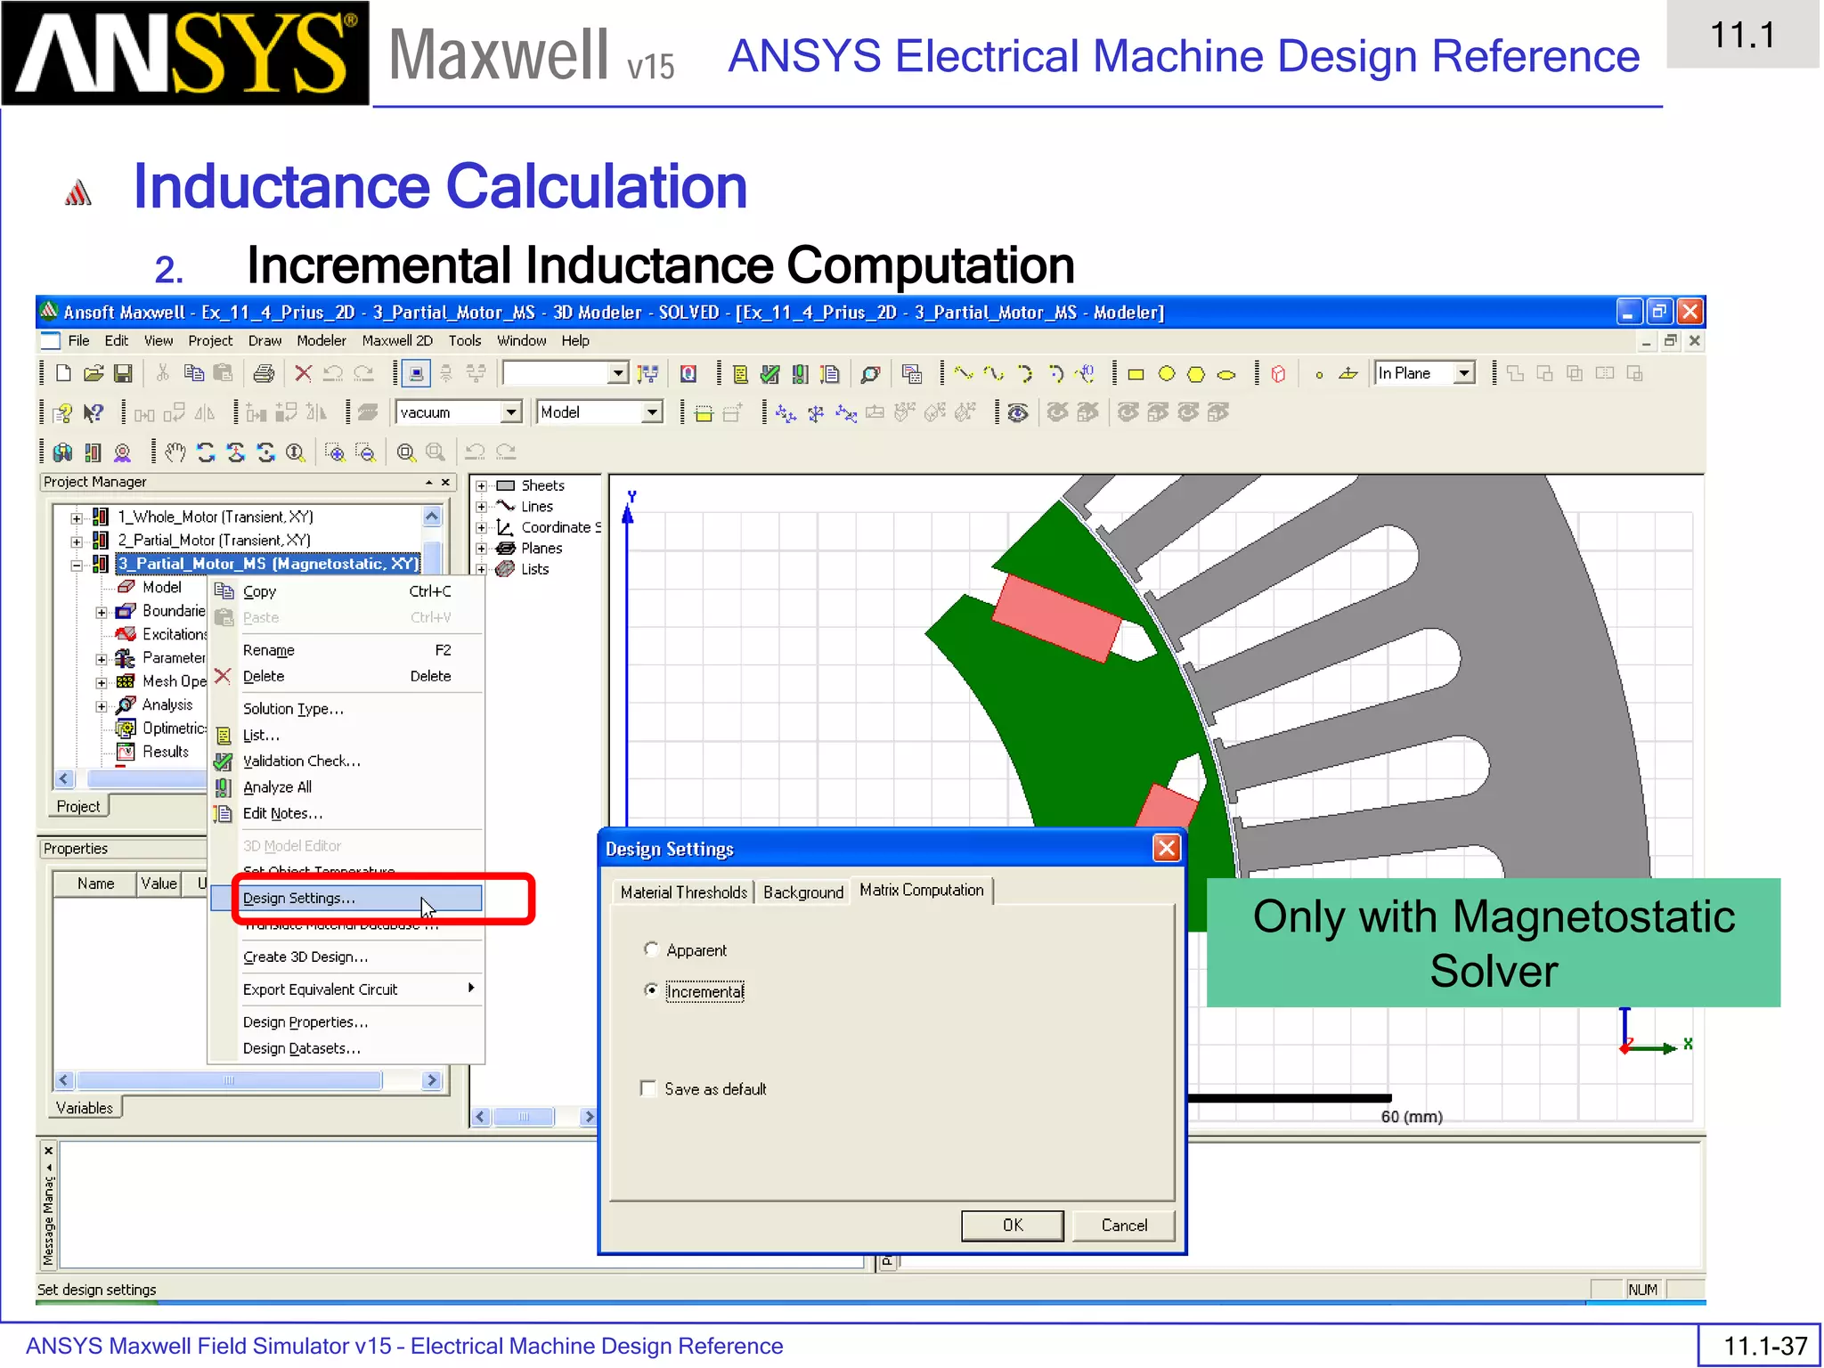Image resolution: width=1824 pixels, height=1368 pixels.
Task: Click the red magnet in model view
Action: click(1057, 619)
